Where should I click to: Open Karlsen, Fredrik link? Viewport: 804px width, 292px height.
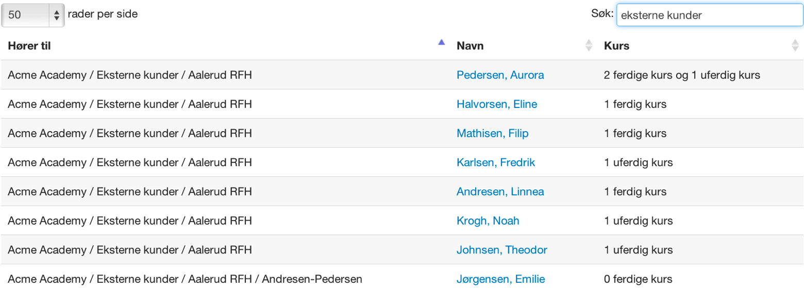click(496, 163)
